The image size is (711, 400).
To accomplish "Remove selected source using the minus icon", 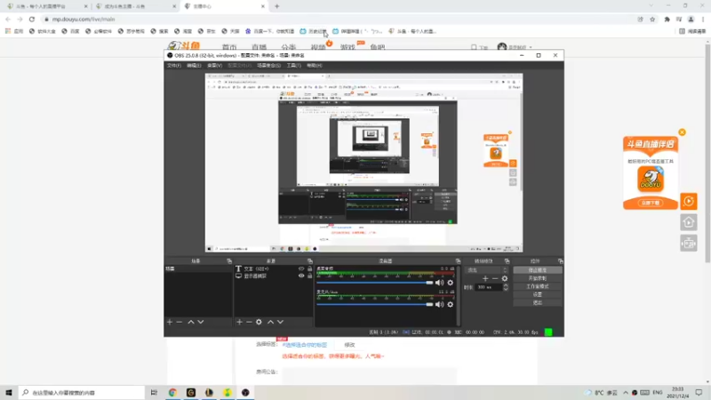I will (x=249, y=322).
